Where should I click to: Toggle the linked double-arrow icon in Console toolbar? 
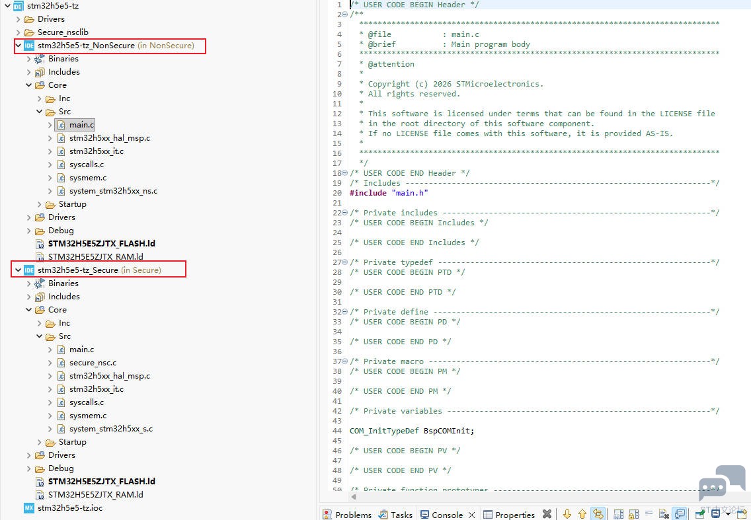[598, 514]
